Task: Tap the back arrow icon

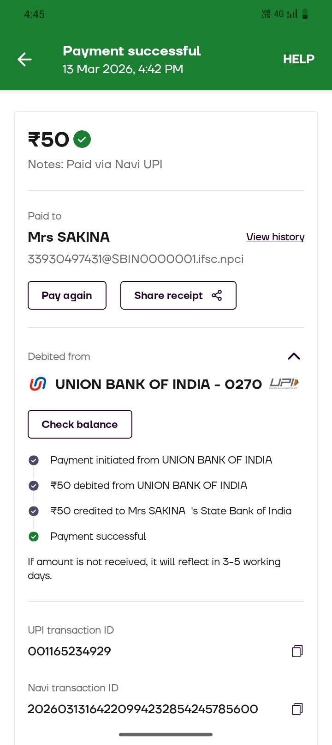Action: tap(24, 59)
